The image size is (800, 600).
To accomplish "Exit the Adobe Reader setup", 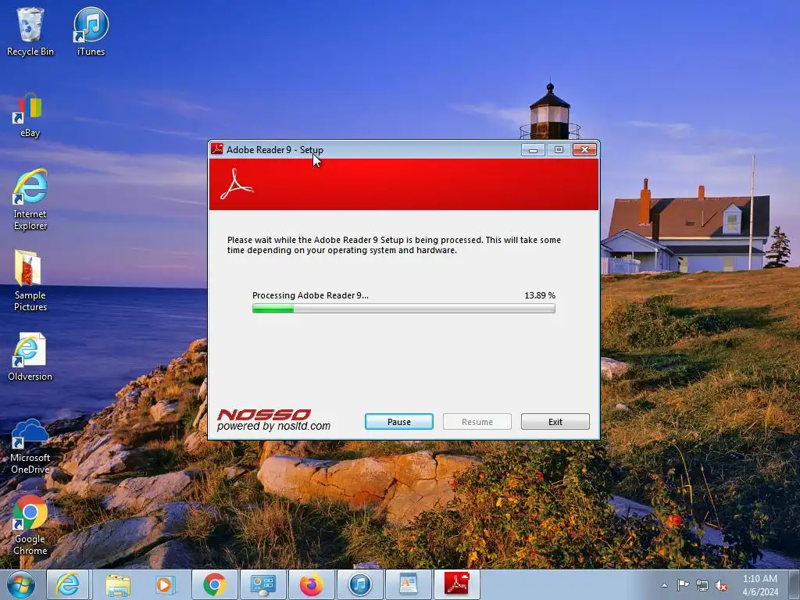I will point(555,421).
